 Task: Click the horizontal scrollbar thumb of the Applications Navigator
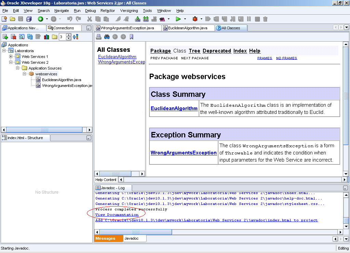coord(44,130)
